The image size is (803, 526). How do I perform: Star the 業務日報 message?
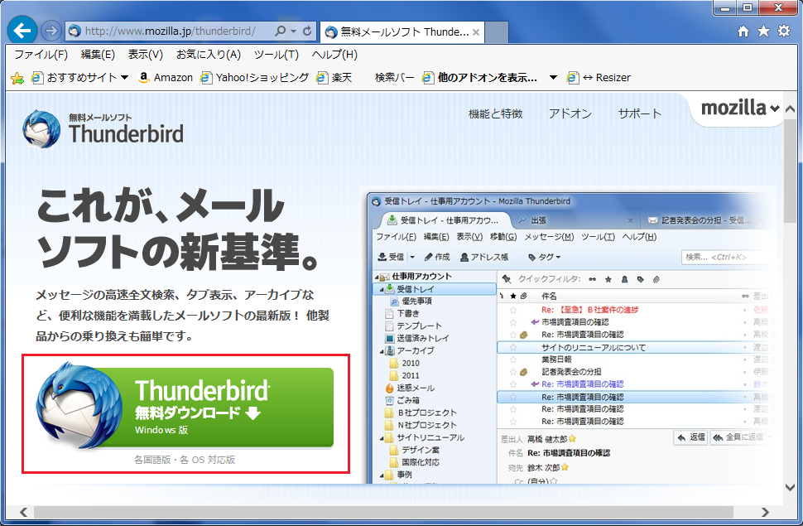(x=513, y=360)
